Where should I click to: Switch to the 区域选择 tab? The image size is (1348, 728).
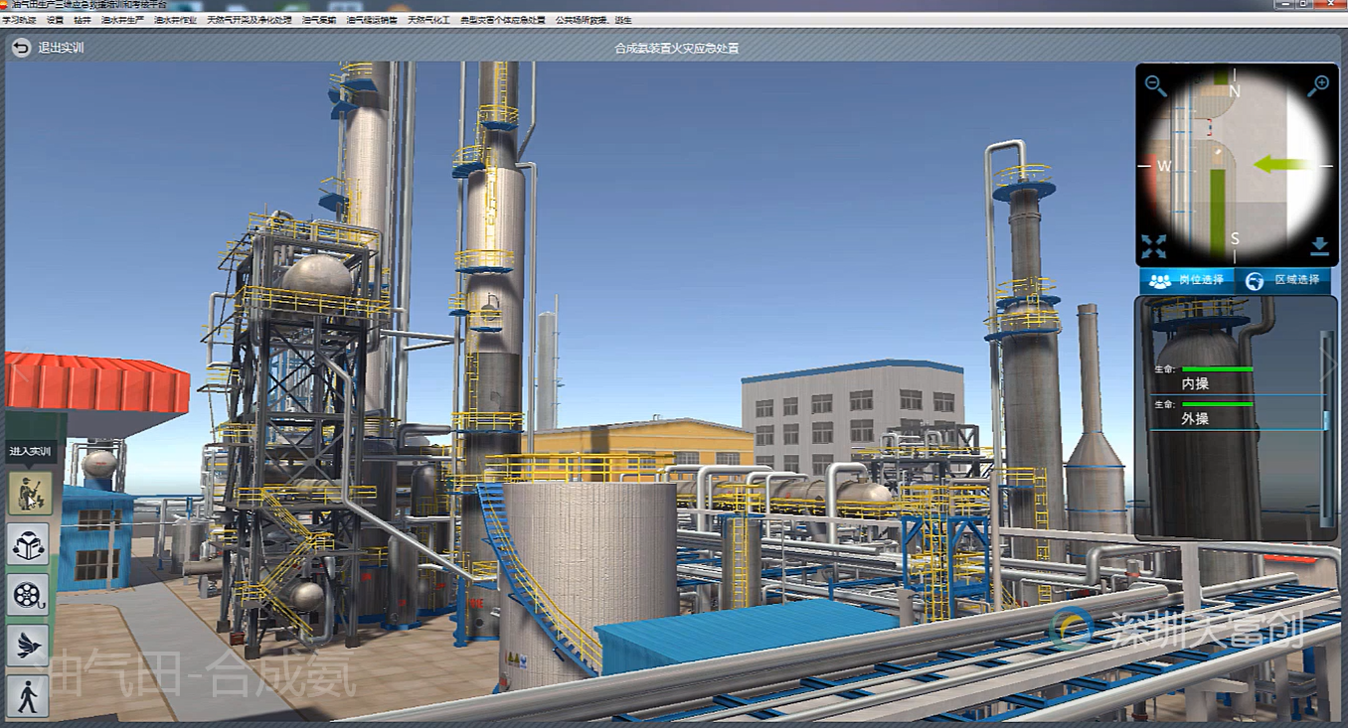point(1283,281)
